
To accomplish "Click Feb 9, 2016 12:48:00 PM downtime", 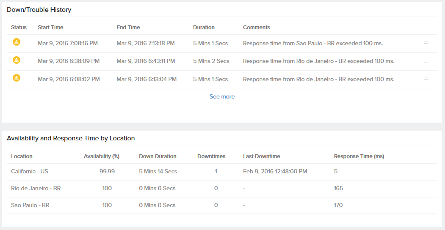I will tap(275, 172).
